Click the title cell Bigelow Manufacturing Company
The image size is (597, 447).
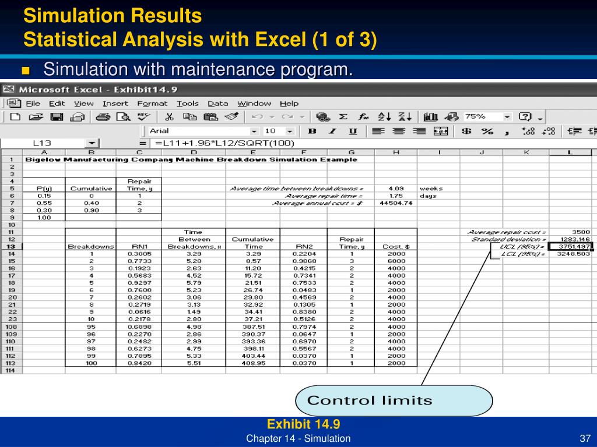(x=191, y=159)
